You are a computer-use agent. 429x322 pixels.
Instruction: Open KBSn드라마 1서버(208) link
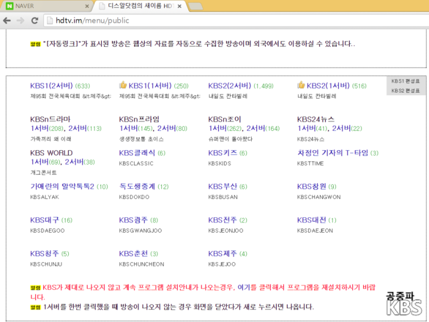[47, 128]
